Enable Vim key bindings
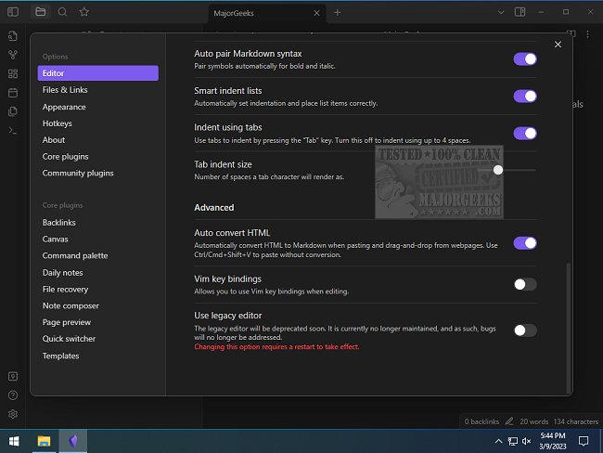Screen dimensions: 603x453 click(x=525, y=284)
